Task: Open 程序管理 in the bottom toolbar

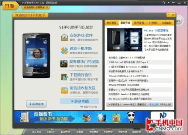Action: [x=65, y=132]
